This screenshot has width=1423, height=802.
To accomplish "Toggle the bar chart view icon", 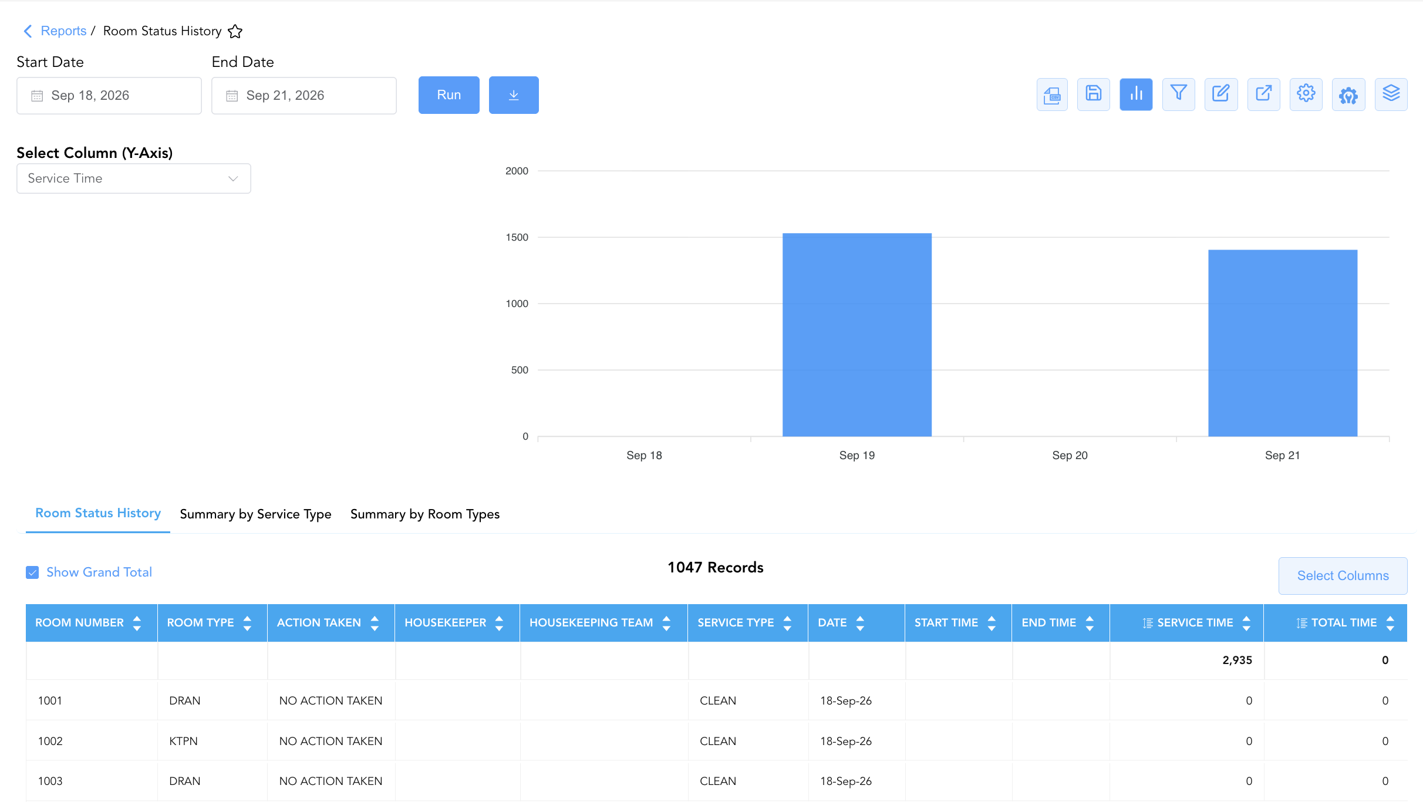I will pyautogui.click(x=1136, y=95).
